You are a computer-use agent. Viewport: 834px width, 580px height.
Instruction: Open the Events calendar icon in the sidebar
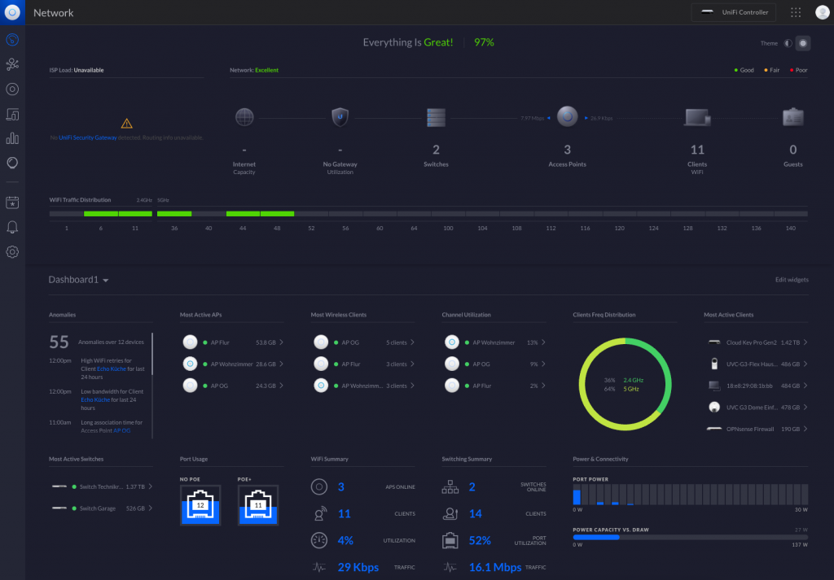[x=12, y=203]
